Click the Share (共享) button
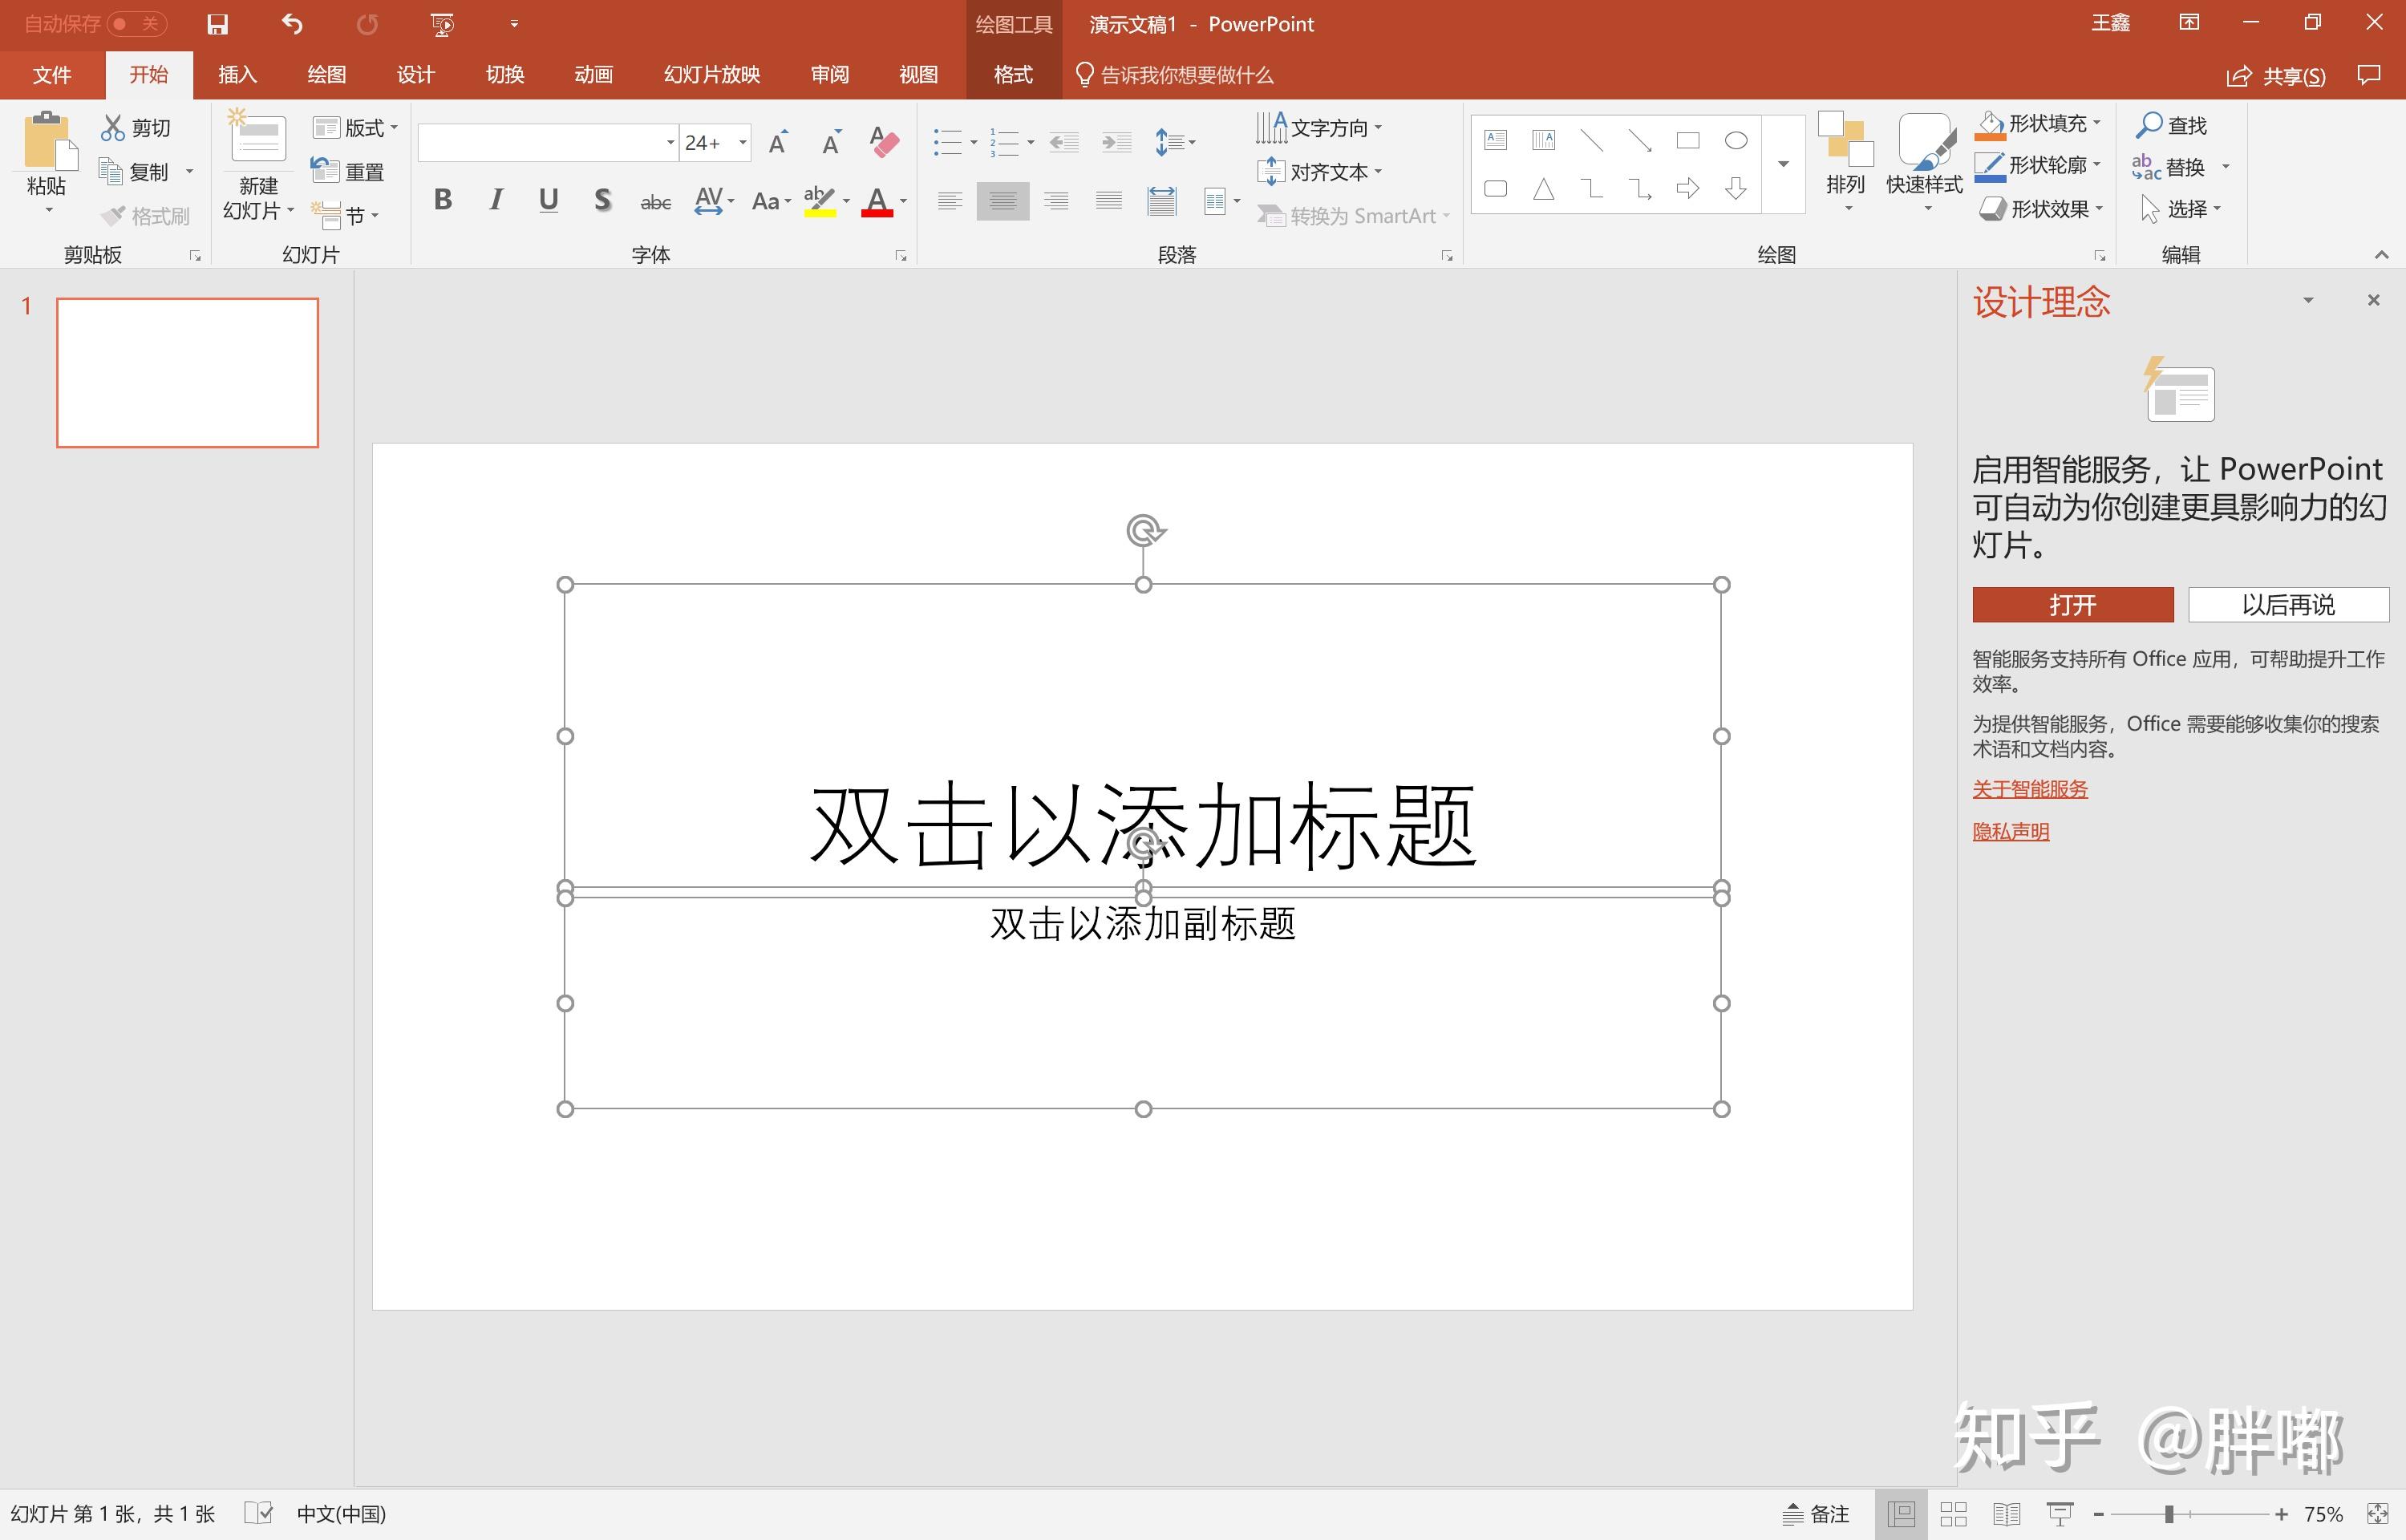 2276,76
